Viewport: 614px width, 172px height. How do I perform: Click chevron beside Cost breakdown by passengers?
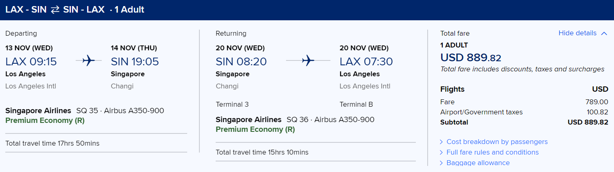pos(441,142)
